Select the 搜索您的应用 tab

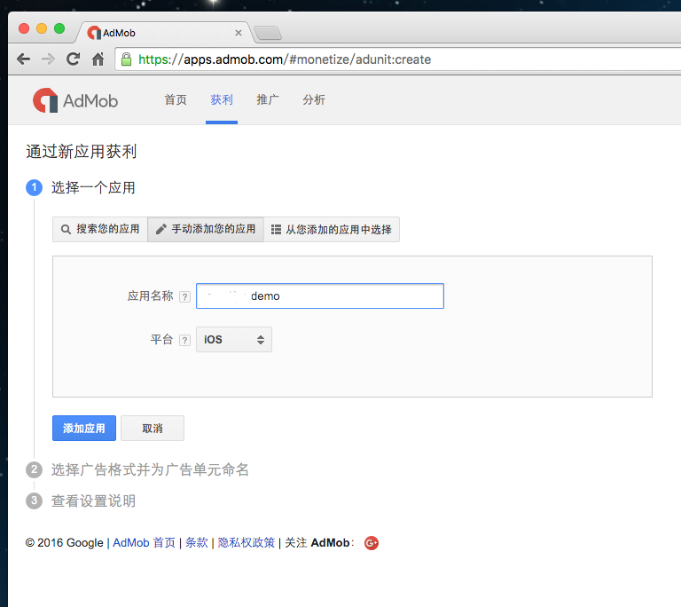pos(100,229)
